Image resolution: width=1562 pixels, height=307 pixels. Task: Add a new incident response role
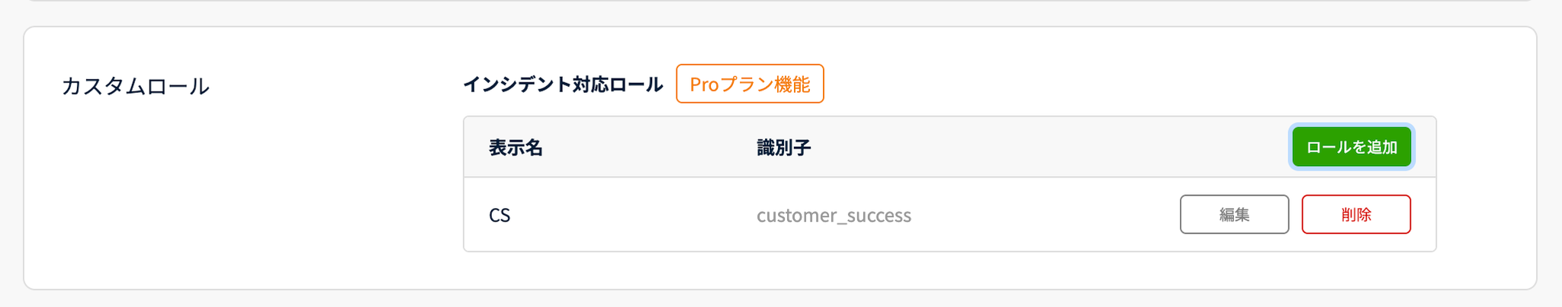pos(1351,147)
